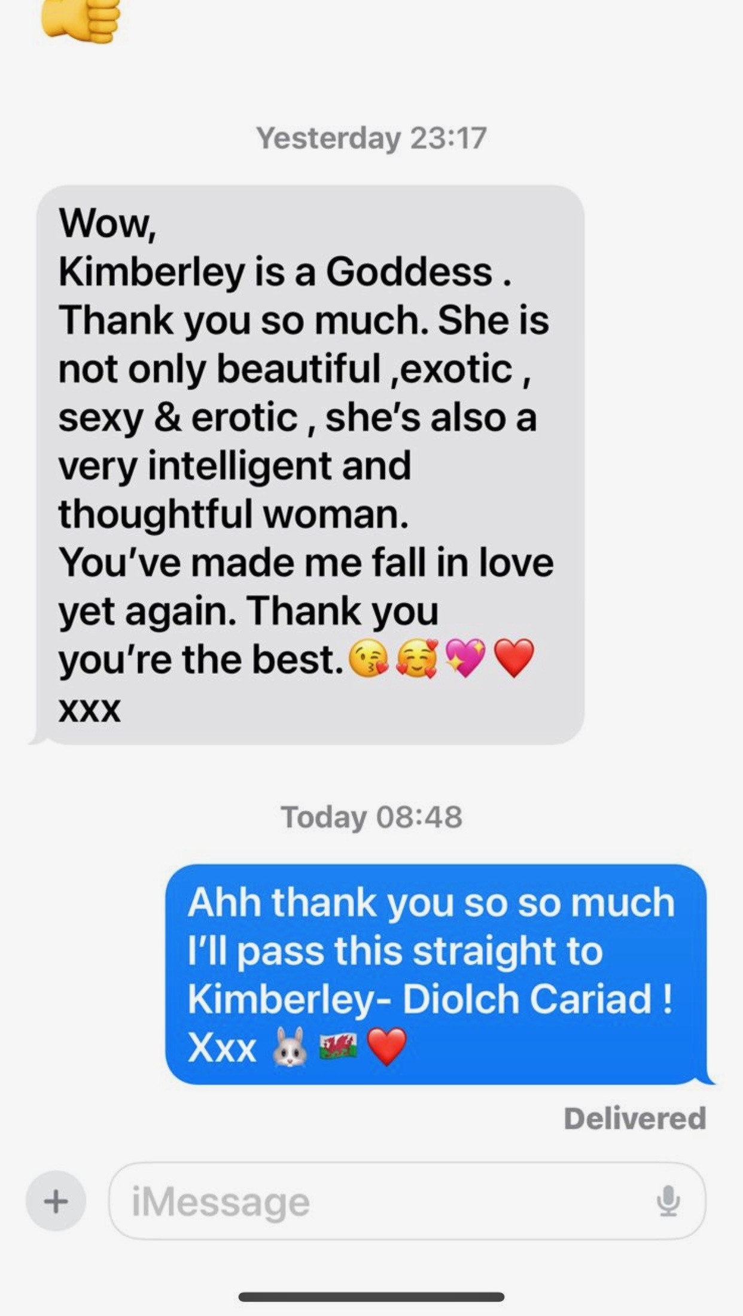Tap the 'xxx' line ending the grey message
743x1316 pixels.
pos(90,710)
